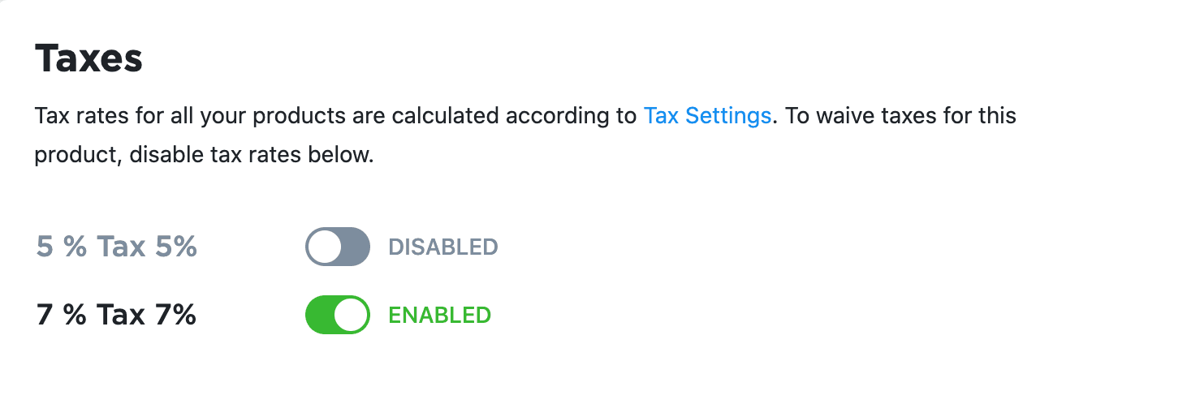
Task: Select the "7 % Tax 7%" rate name
Action: point(116,315)
